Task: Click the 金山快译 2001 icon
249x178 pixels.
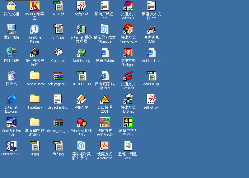Action: tap(105, 99)
